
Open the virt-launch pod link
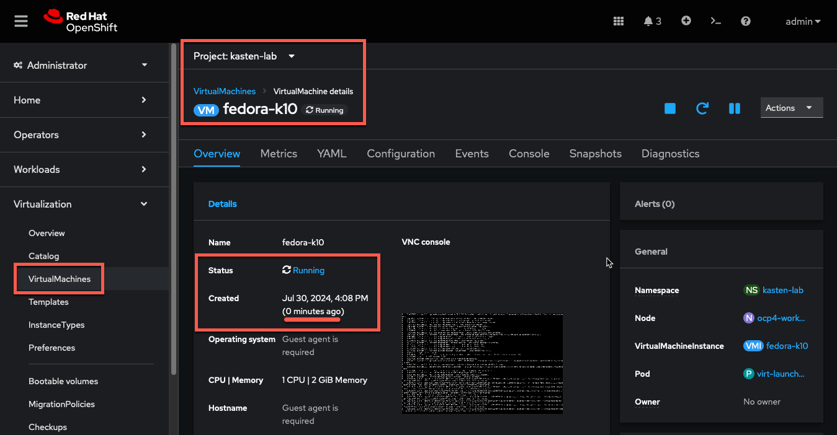click(781, 374)
